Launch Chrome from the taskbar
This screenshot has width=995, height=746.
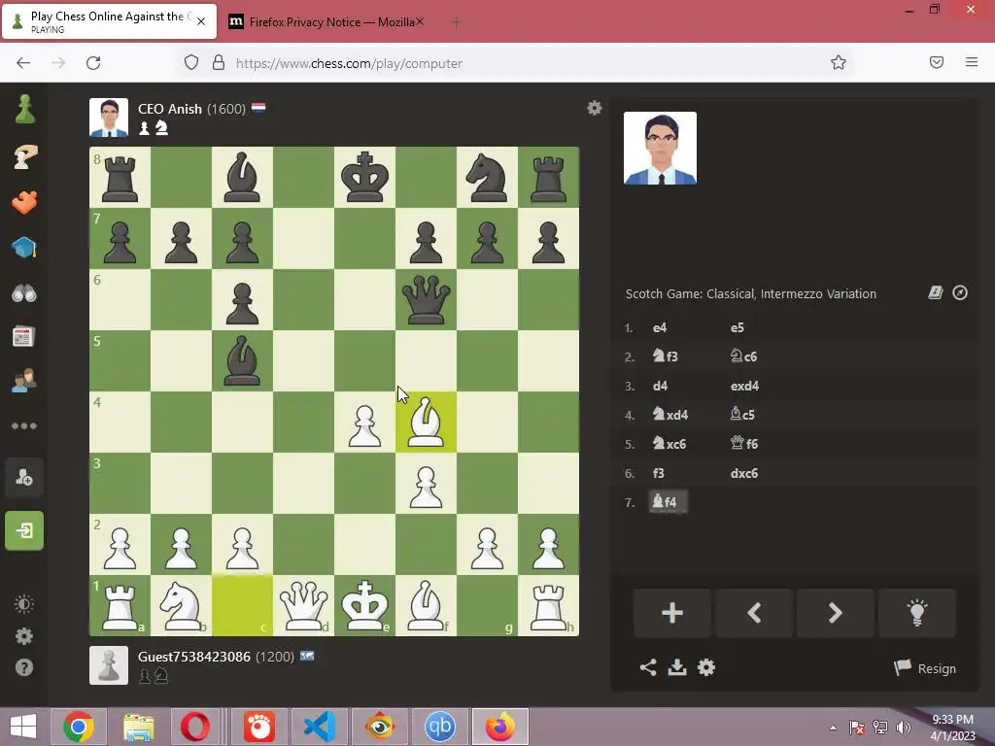pos(79,727)
